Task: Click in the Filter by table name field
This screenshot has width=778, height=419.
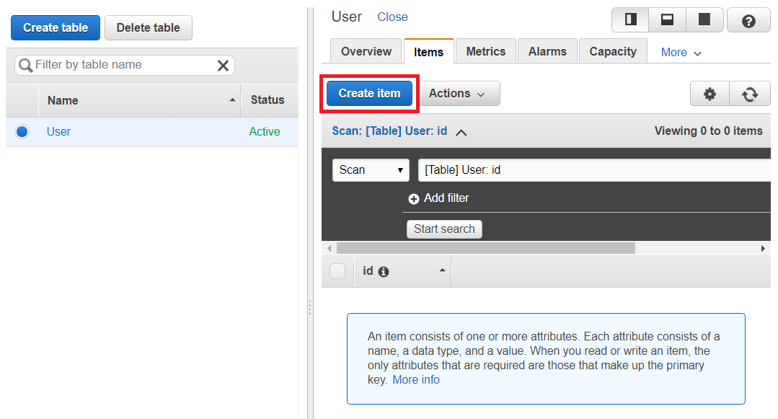Action: click(125, 65)
